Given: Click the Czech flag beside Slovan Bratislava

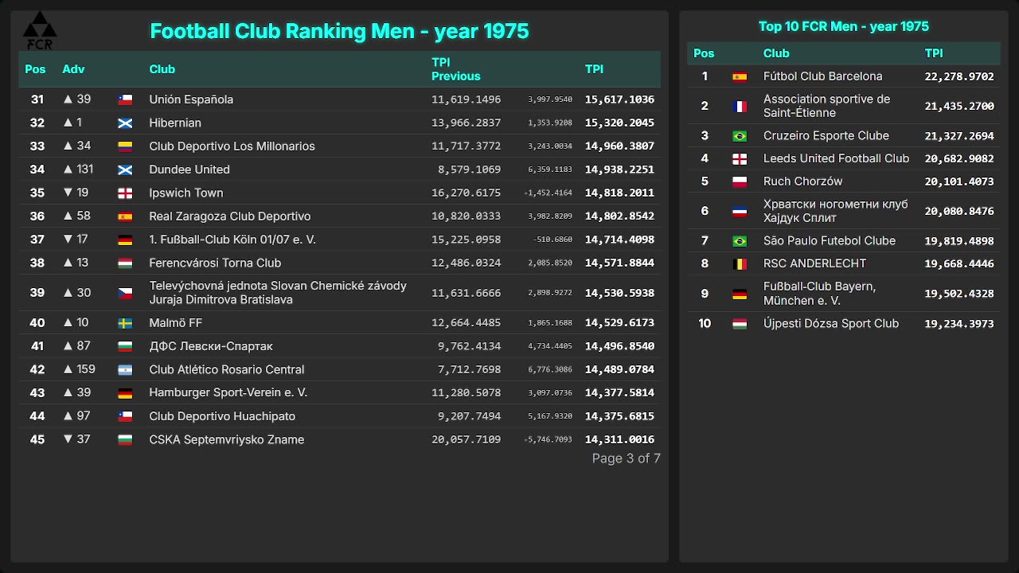Looking at the screenshot, I should pyautogui.click(x=125, y=293).
